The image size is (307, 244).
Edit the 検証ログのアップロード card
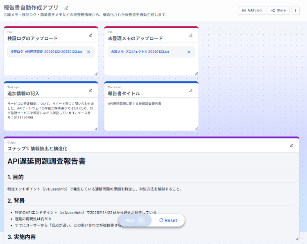[90, 35]
